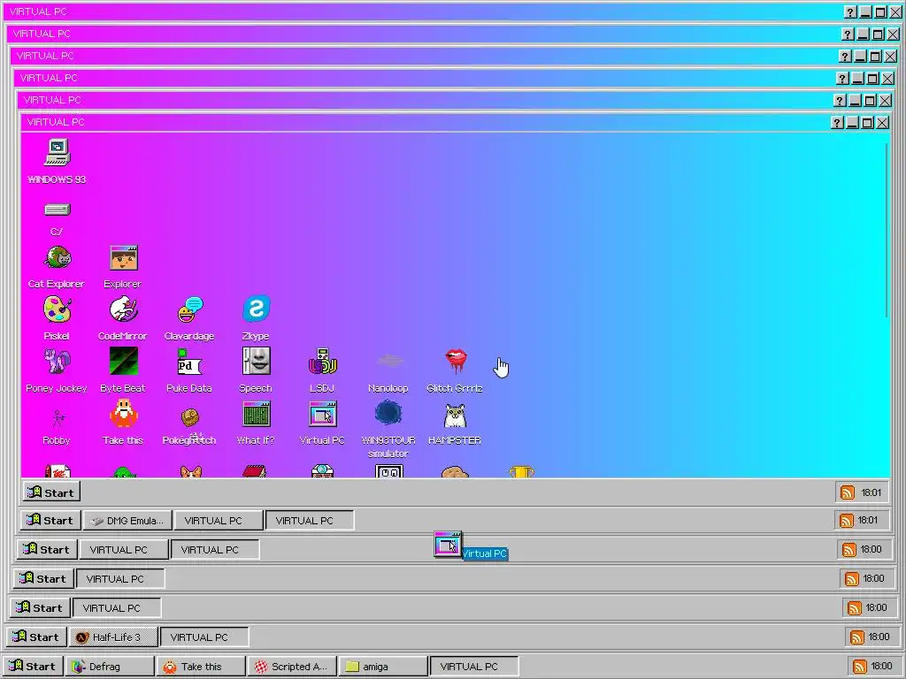
Task: Select VIRTUAL PC button next to Half-Life 3
Action: tap(204, 637)
